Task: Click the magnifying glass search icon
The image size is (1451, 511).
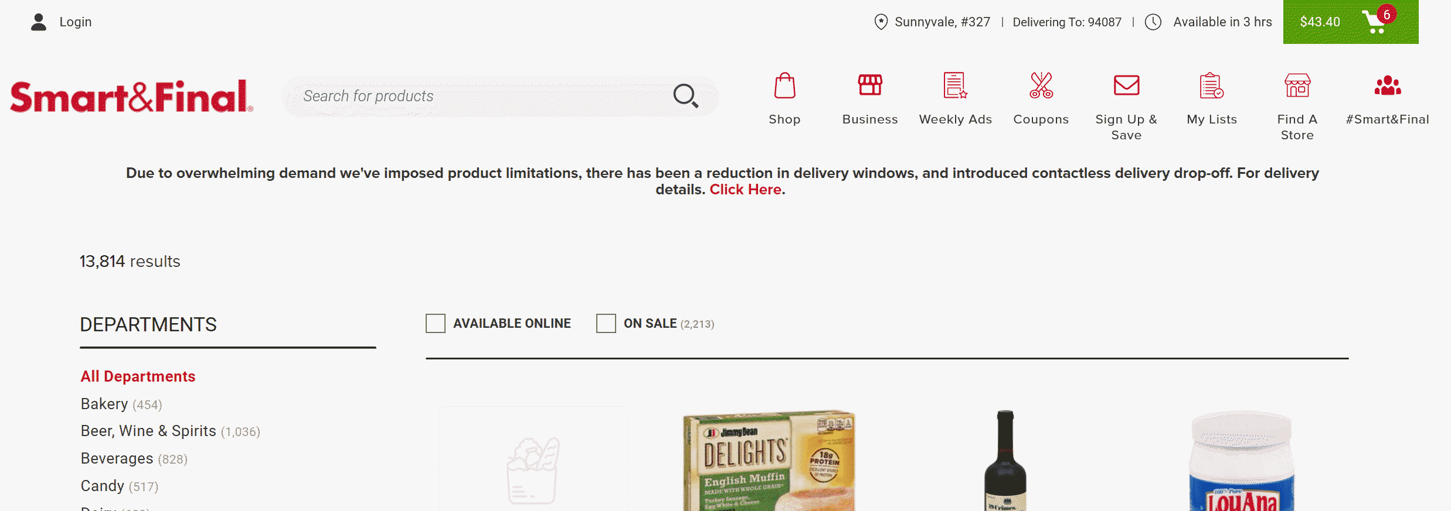Action: [x=685, y=95]
